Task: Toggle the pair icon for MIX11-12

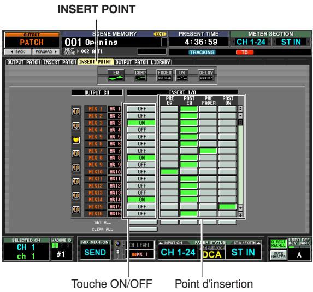Action: coord(76,182)
